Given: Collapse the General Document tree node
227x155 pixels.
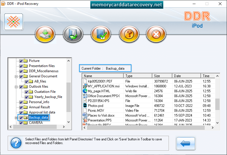Looking at the screenshot, I should [16, 76].
